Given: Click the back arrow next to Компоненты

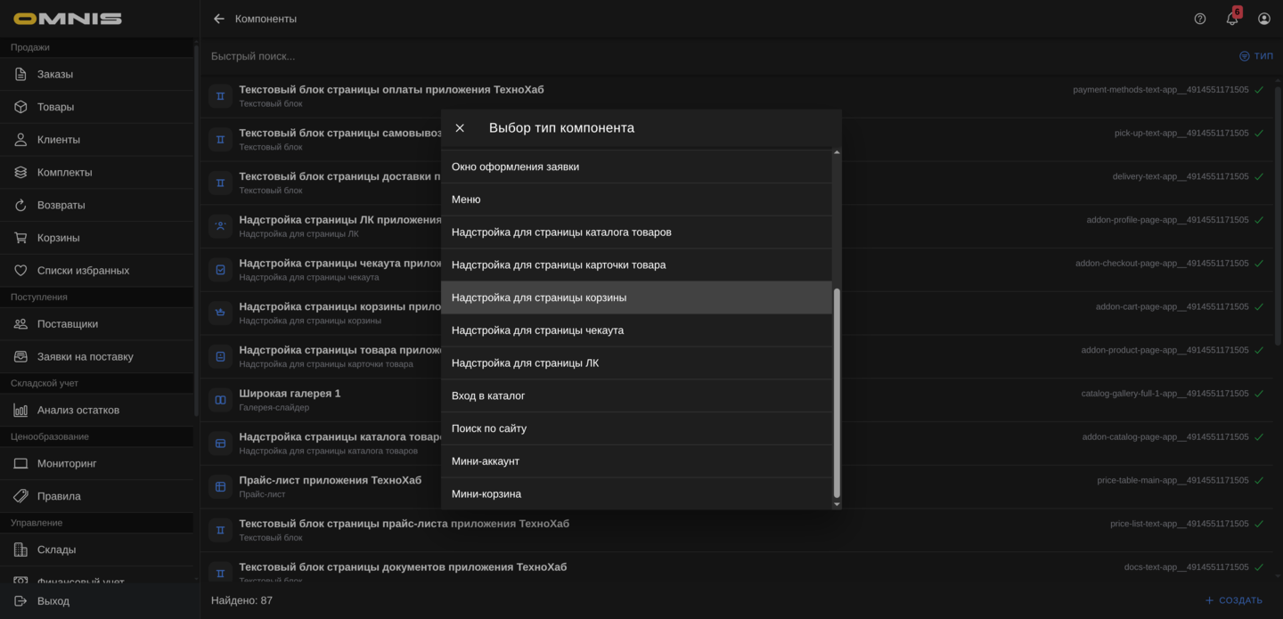Looking at the screenshot, I should pos(219,19).
